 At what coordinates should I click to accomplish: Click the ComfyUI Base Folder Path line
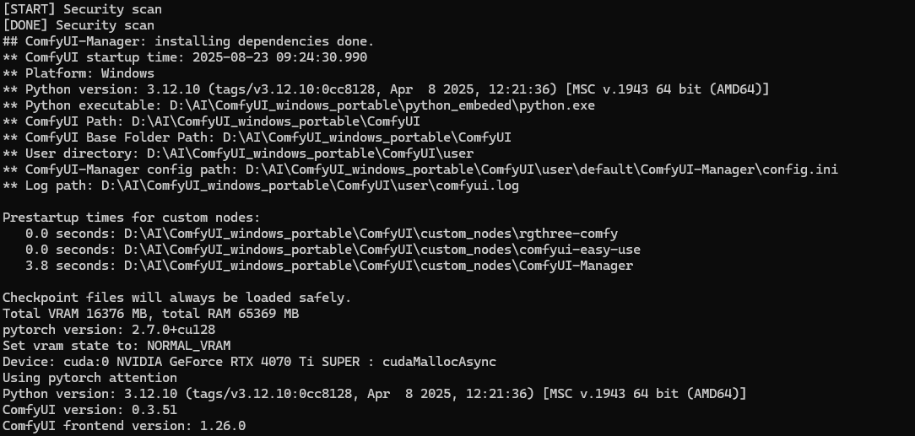[x=257, y=137]
